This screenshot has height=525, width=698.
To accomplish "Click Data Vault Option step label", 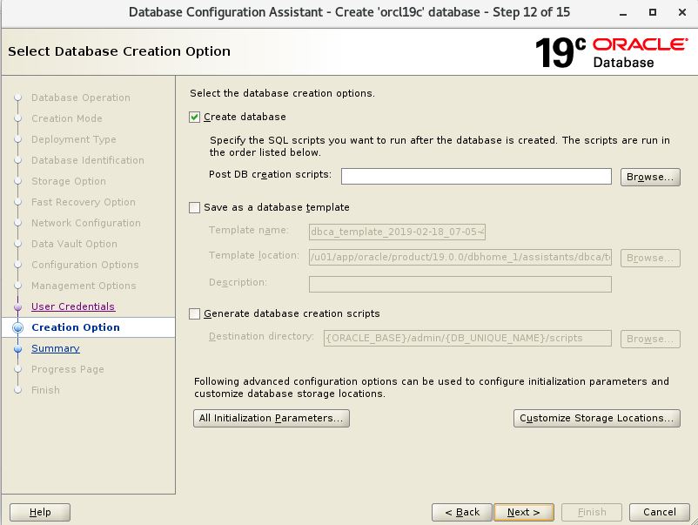I will point(74,244).
